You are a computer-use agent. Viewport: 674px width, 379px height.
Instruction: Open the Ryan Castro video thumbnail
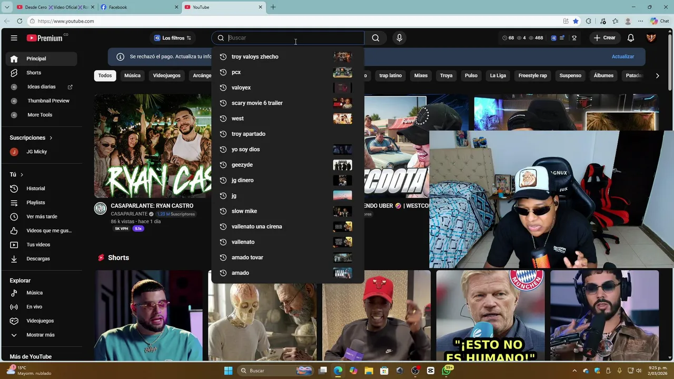click(x=153, y=146)
